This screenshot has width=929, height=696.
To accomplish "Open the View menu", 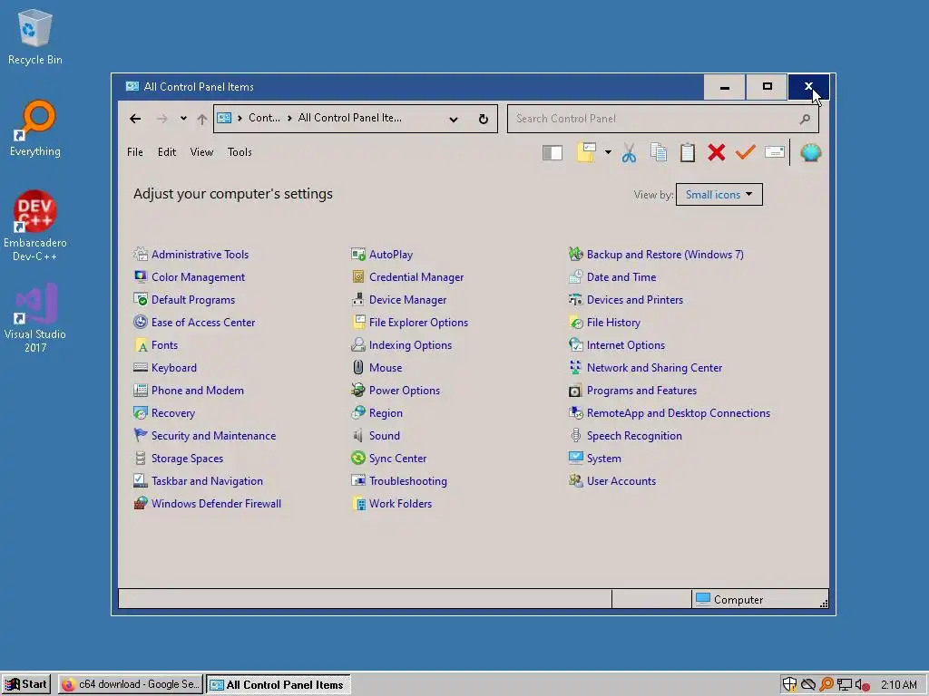I will coord(201,152).
